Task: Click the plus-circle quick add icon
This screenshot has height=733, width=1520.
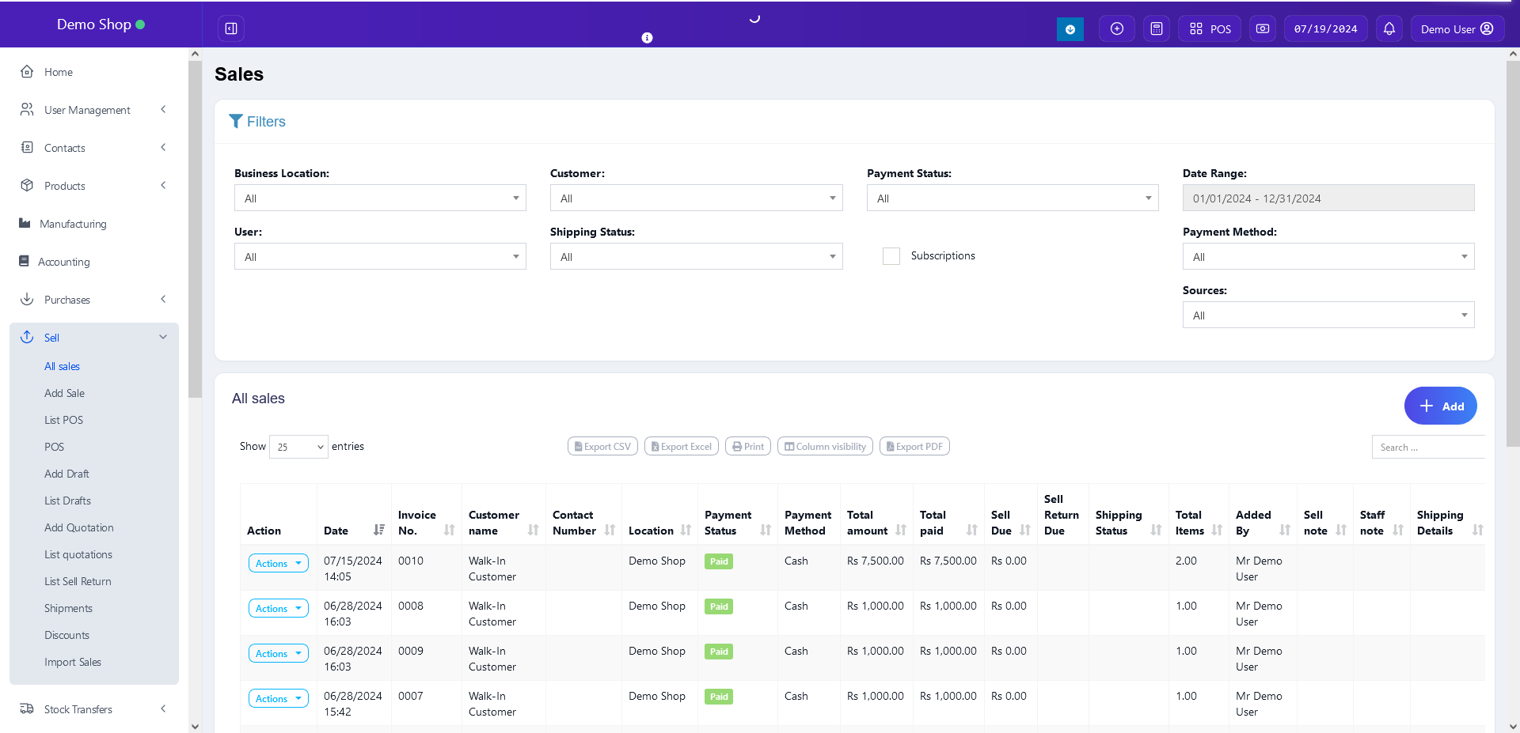Action: (x=1117, y=28)
